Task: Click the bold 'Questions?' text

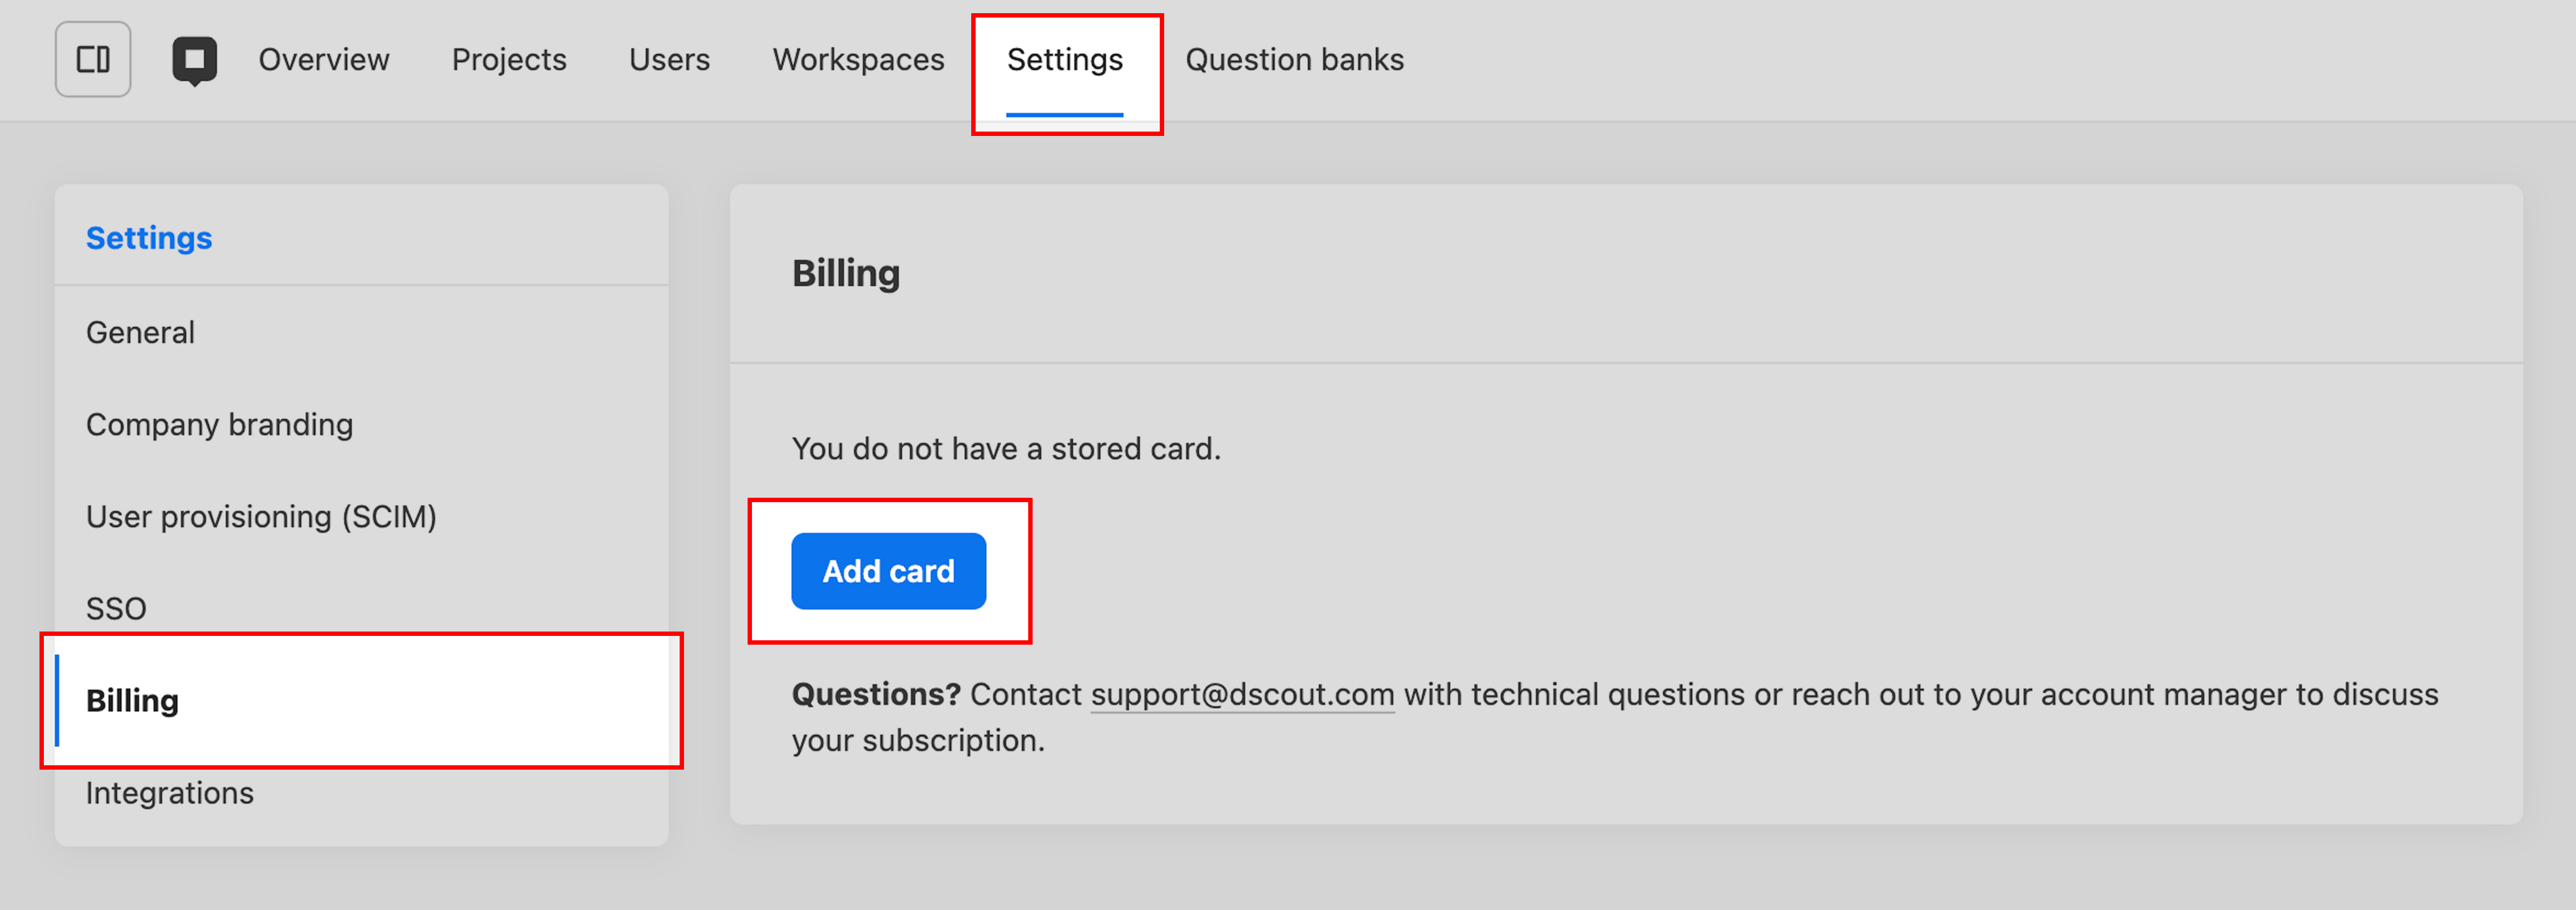Action: tap(876, 694)
